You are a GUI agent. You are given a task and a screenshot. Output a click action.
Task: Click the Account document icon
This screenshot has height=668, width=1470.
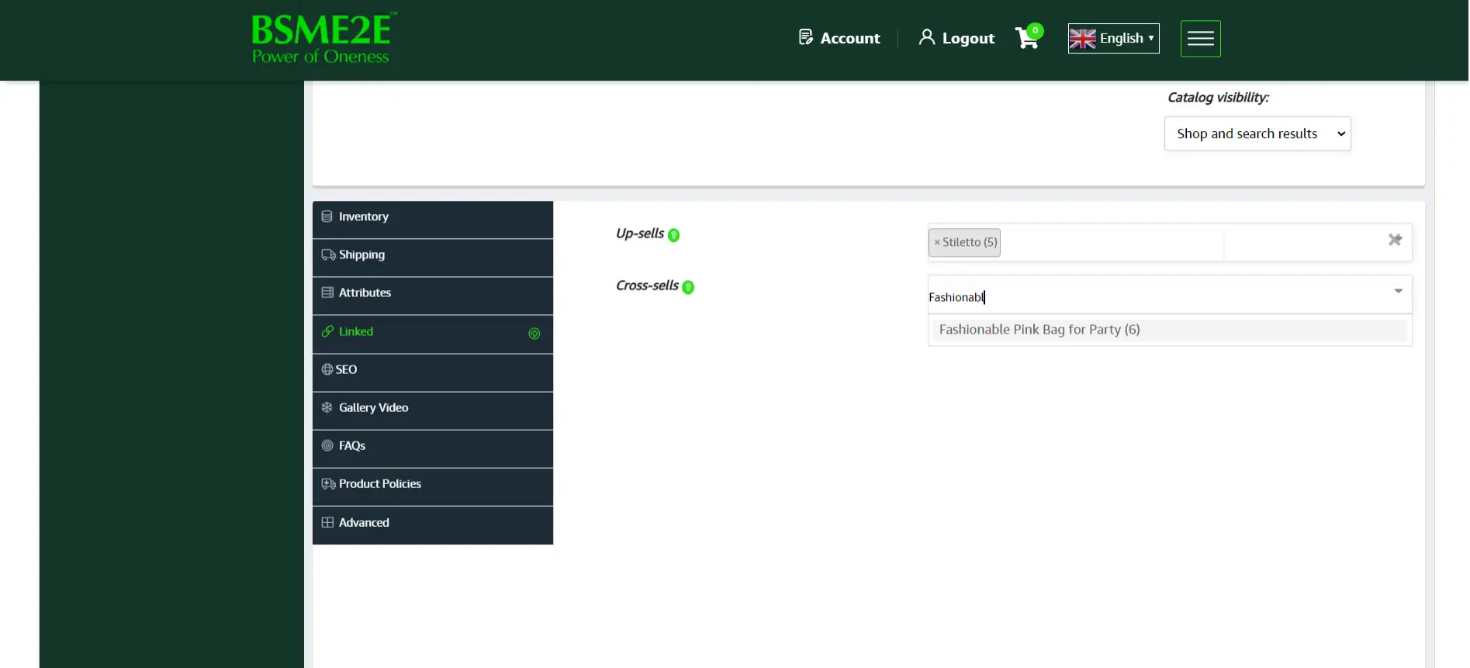805,37
